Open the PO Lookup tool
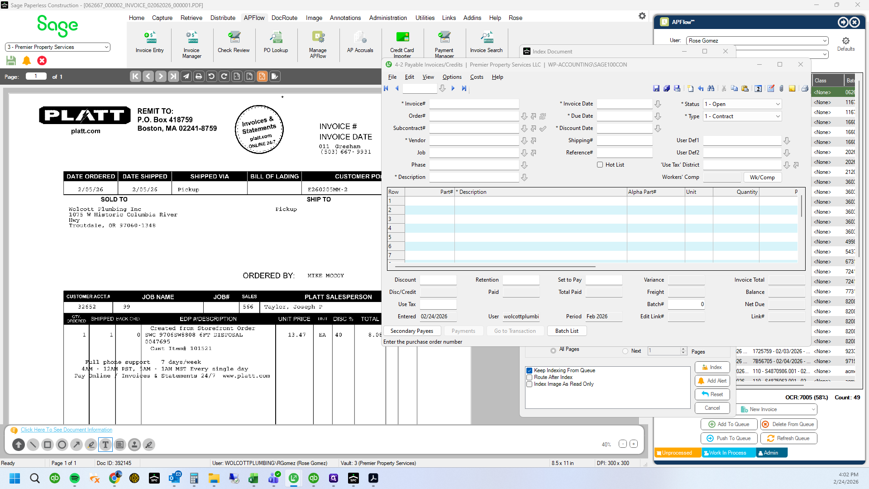Image resolution: width=869 pixels, height=489 pixels. point(276,42)
